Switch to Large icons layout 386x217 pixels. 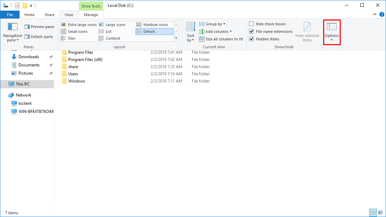click(x=112, y=25)
